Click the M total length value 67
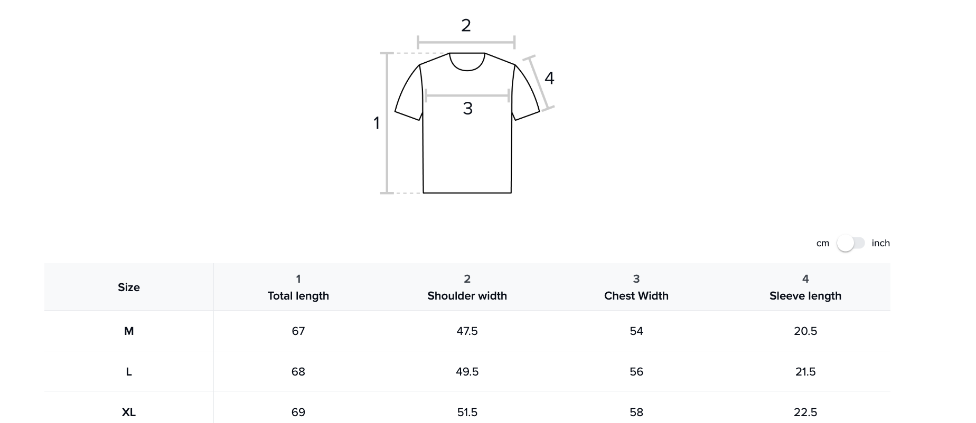Image resolution: width=976 pixels, height=423 pixels. point(298,331)
